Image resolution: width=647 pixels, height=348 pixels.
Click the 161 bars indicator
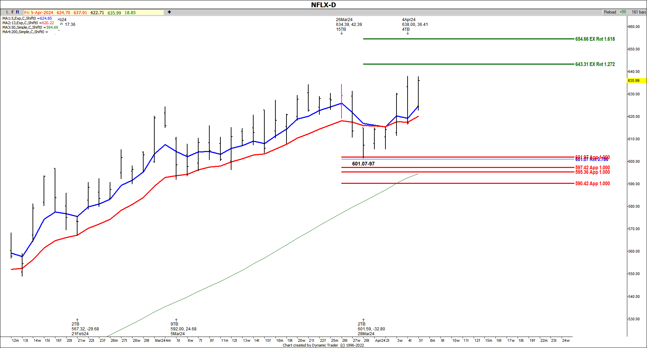click(639, 12)
